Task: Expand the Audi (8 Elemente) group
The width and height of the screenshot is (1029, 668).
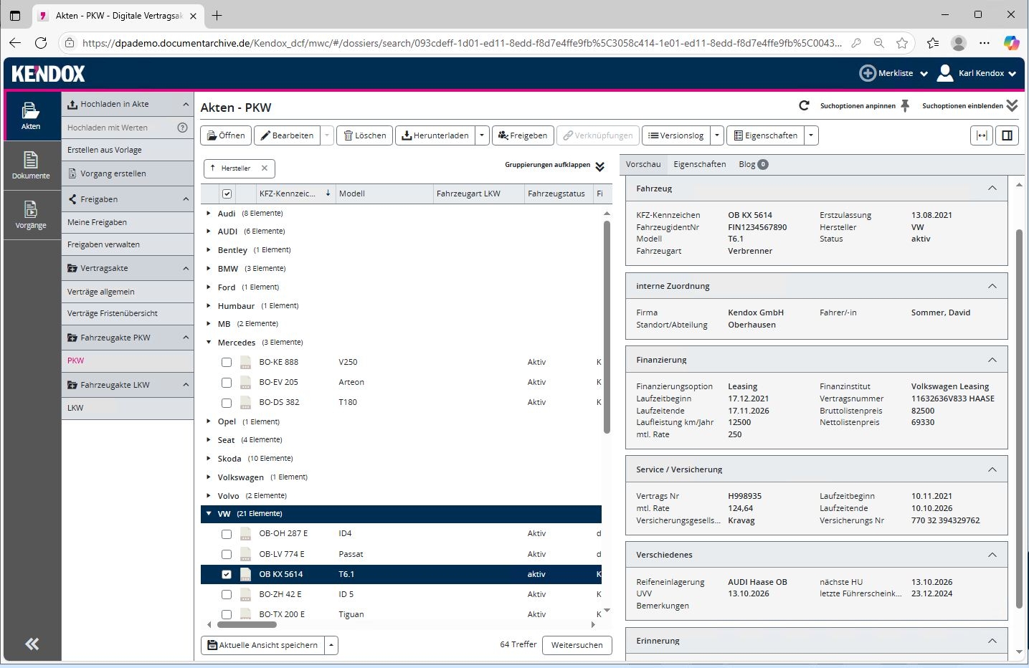Action: coord(209,213)
